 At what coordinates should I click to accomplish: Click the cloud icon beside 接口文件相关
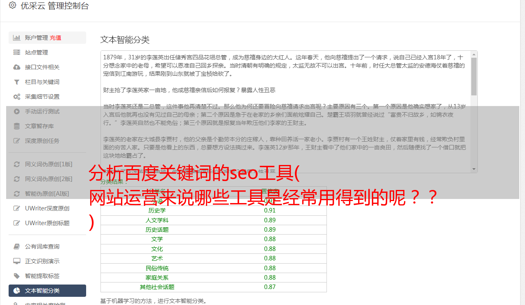pyautogui.click(x=17, y=67)
